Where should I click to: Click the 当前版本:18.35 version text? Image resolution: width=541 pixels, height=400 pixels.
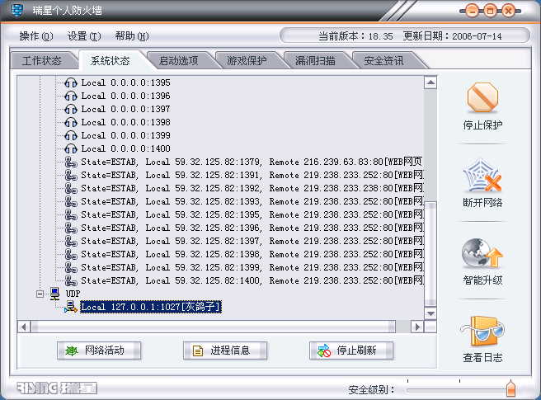tap(355, 36)
